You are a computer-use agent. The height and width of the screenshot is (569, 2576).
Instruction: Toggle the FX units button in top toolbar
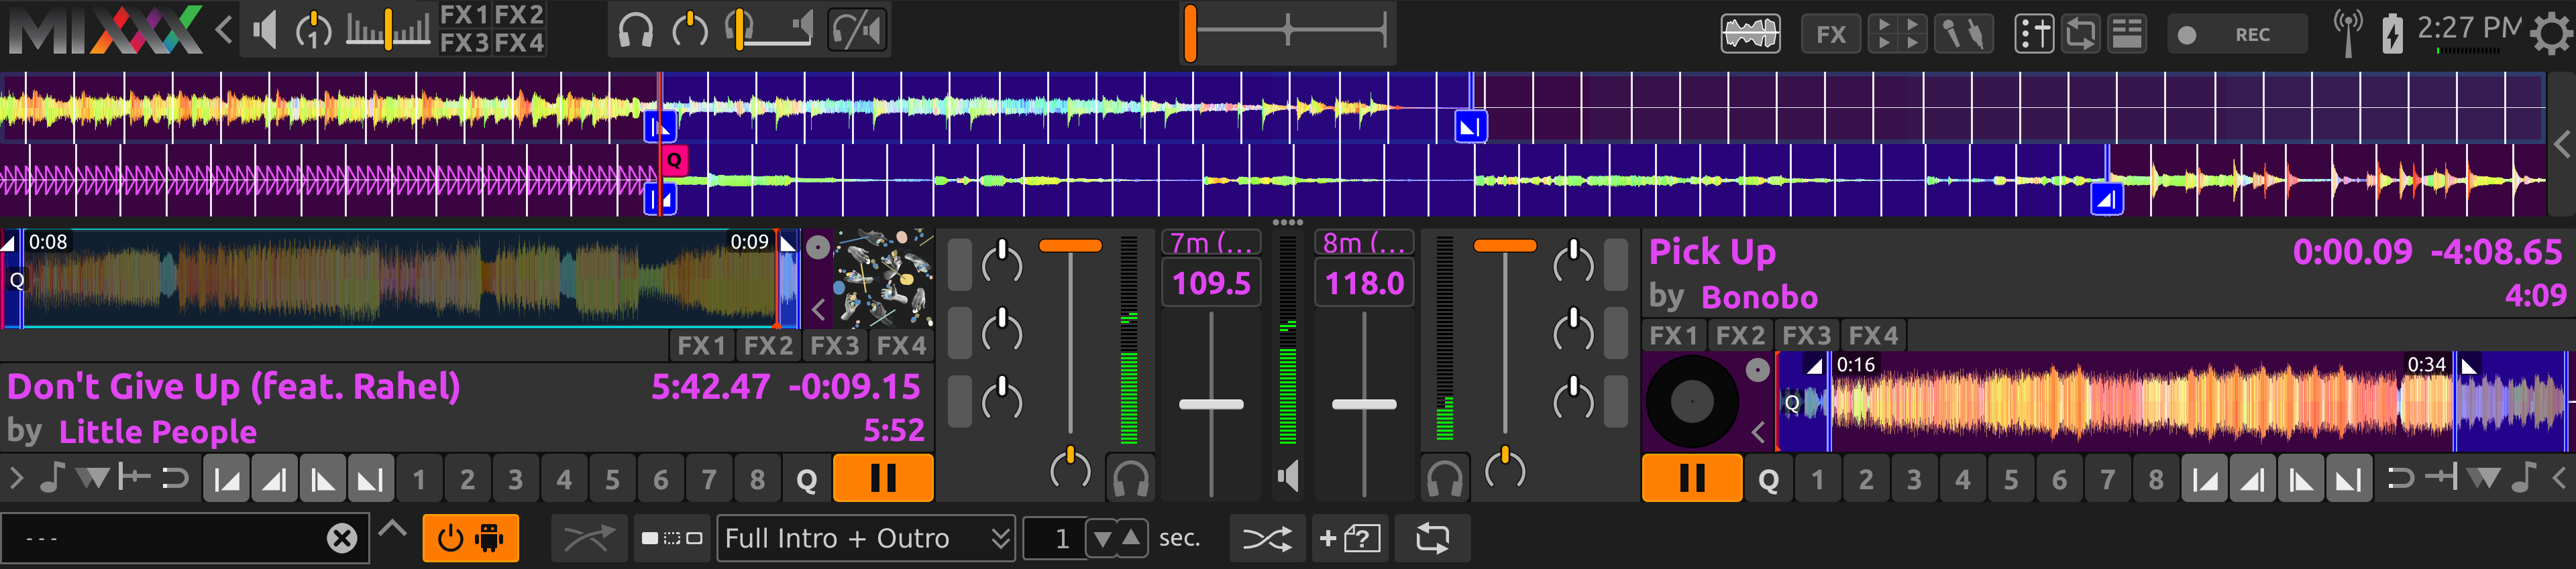coord(1830,34)
